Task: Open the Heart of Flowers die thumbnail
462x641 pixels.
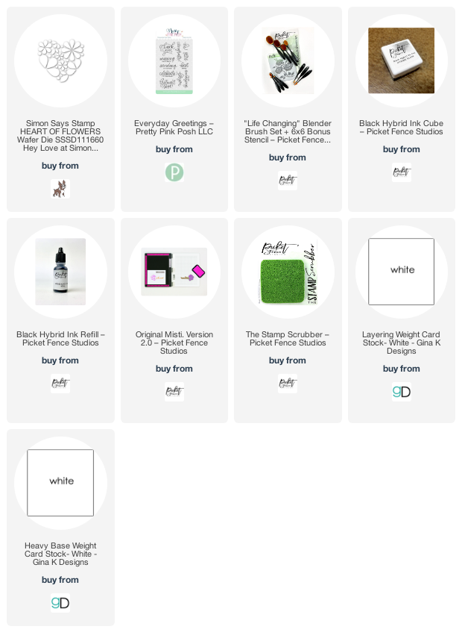Action: [x=61, y=60]
